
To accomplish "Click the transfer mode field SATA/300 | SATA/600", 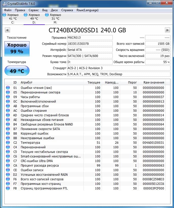I will tap(90, 56).
